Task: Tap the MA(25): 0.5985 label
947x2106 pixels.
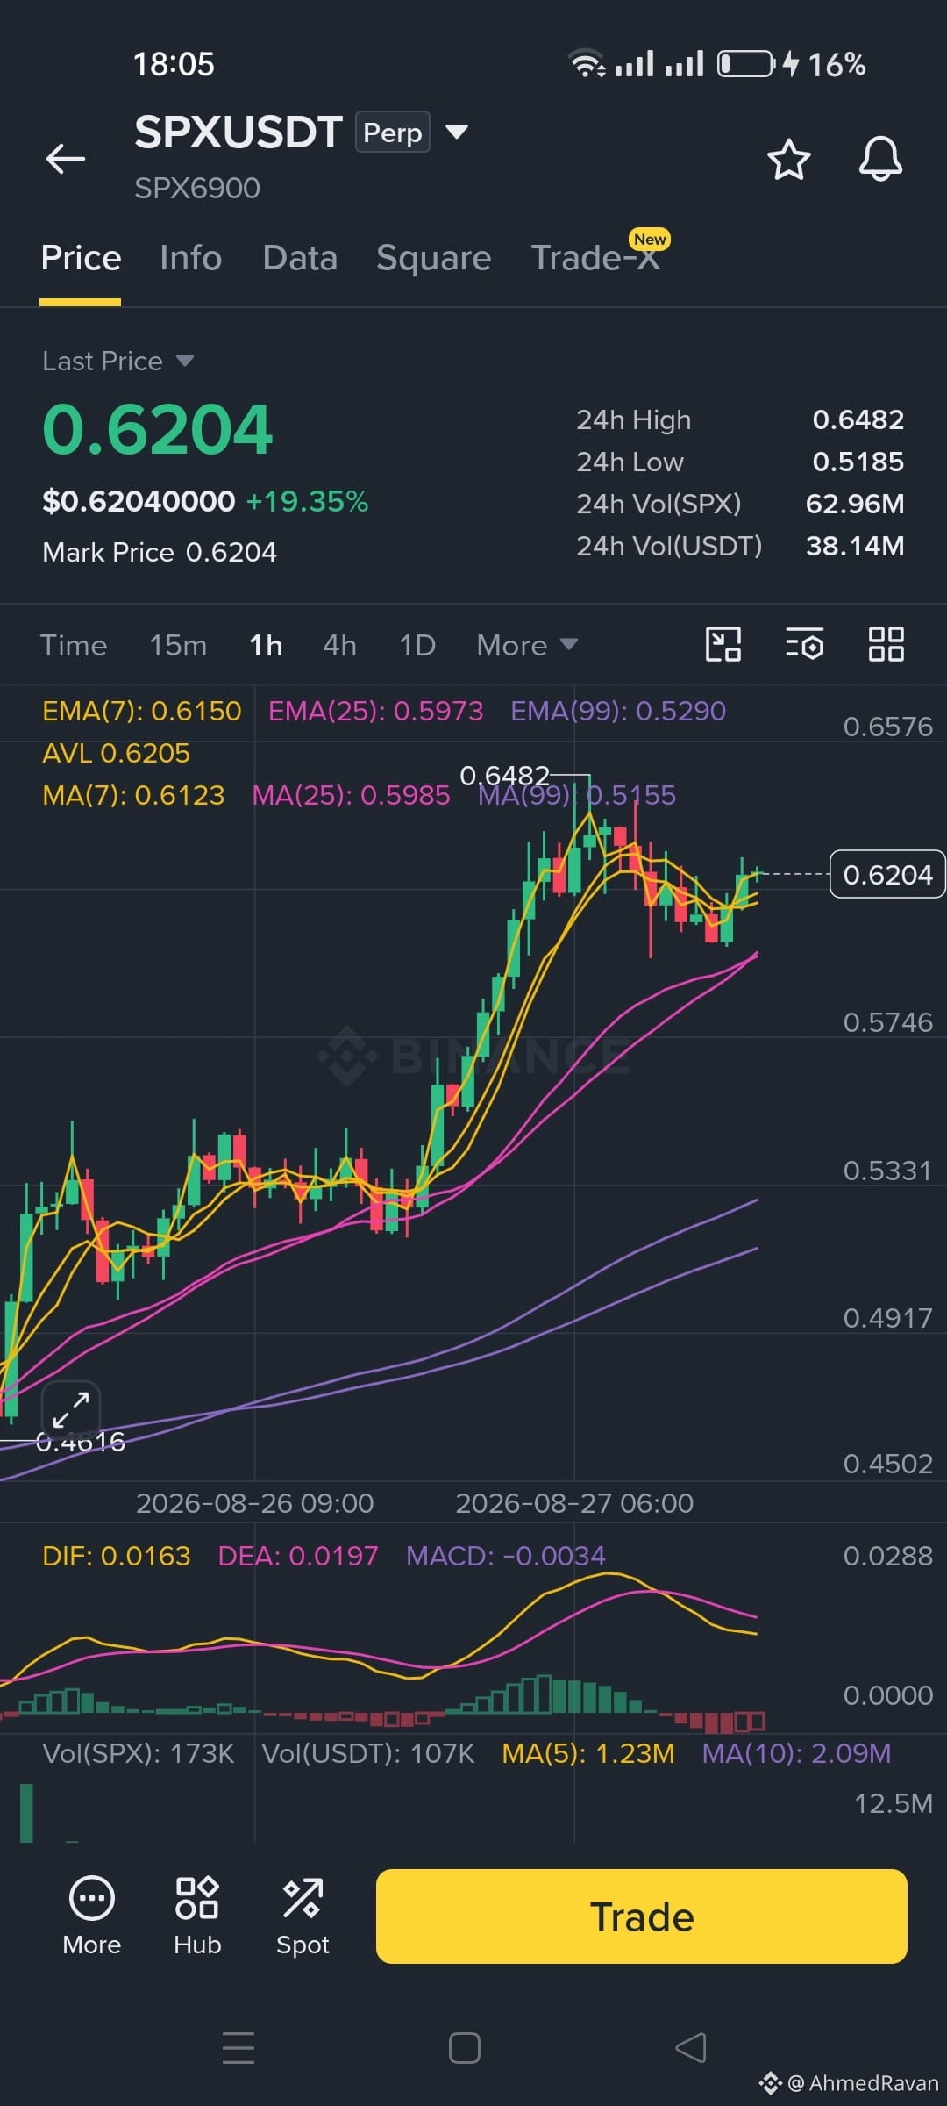Action: 351,795
